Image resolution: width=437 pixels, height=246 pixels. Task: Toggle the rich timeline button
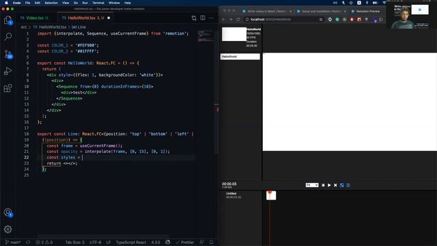tap(348, 185)
